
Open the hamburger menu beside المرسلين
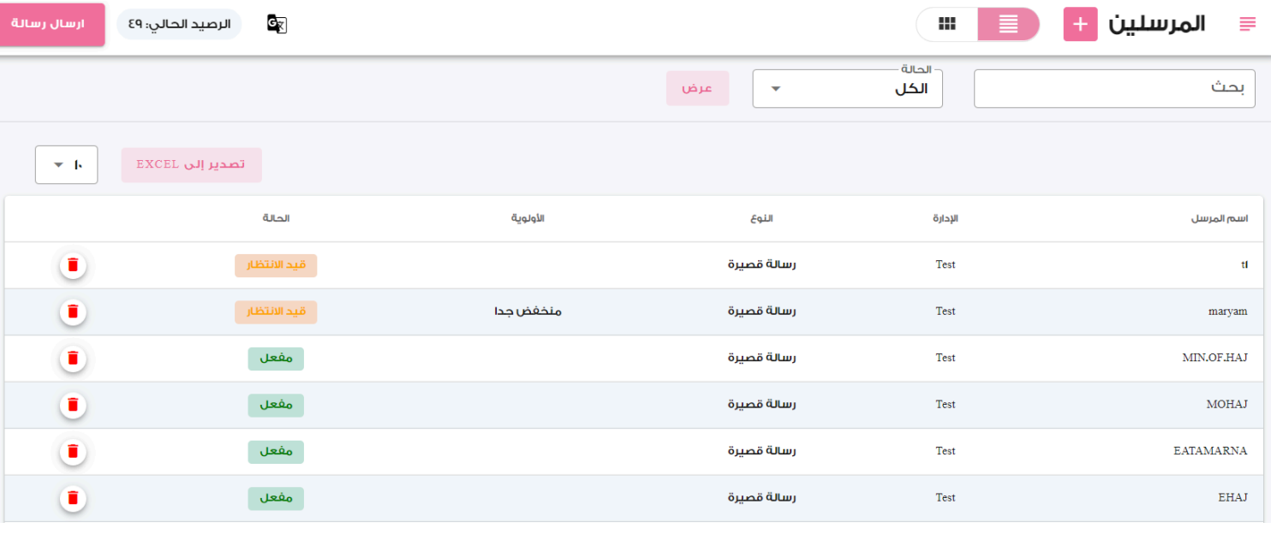coord(1246,25)
